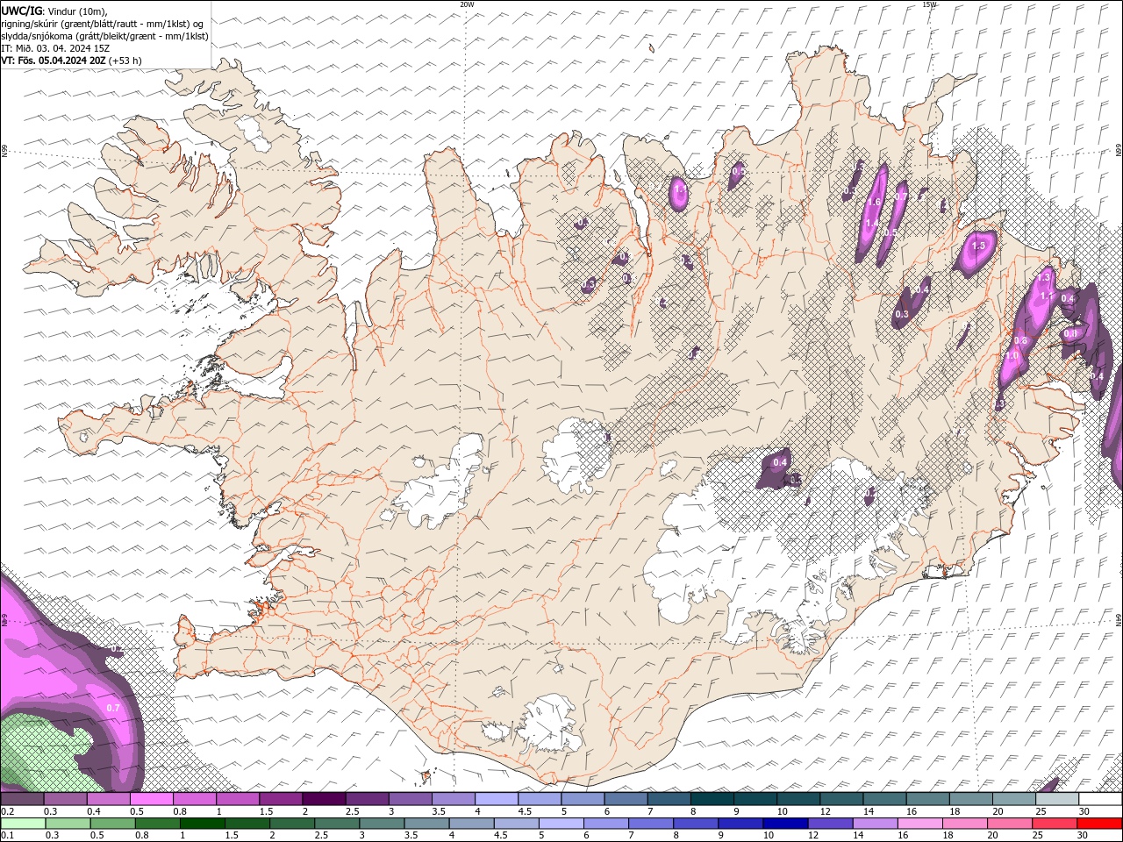
Task: Pick the dark teal 8–9 swatch, upper legend
Action: [x=712, y=799]
